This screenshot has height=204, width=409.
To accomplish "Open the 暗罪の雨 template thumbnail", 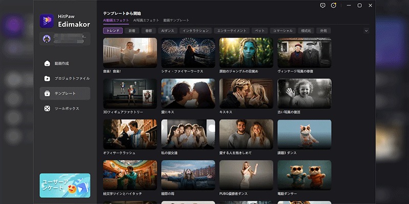I will [188, 175].
